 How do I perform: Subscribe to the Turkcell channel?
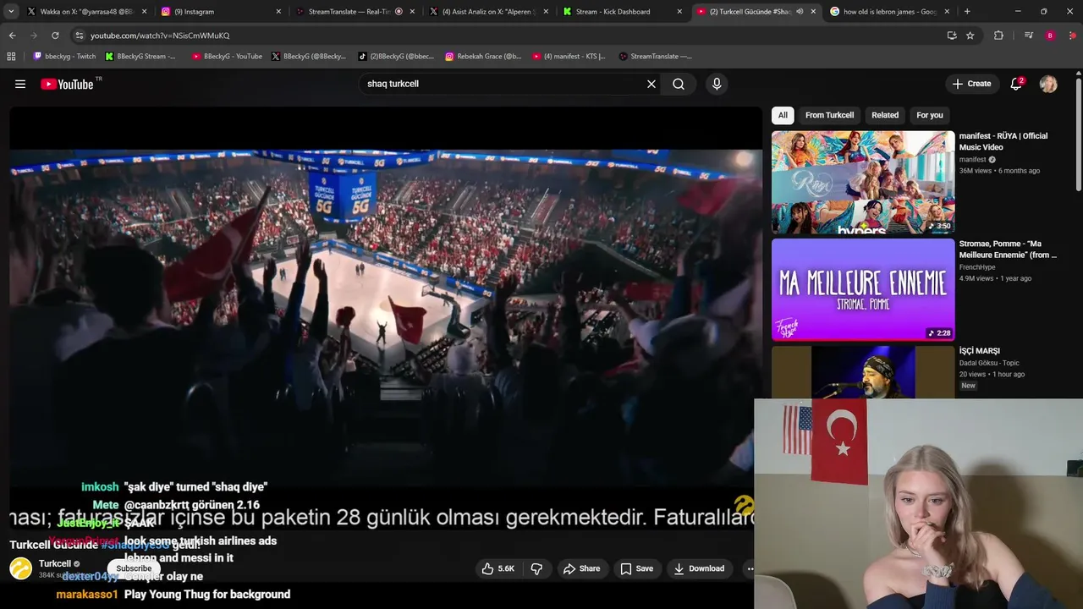[x=134, y=568]
